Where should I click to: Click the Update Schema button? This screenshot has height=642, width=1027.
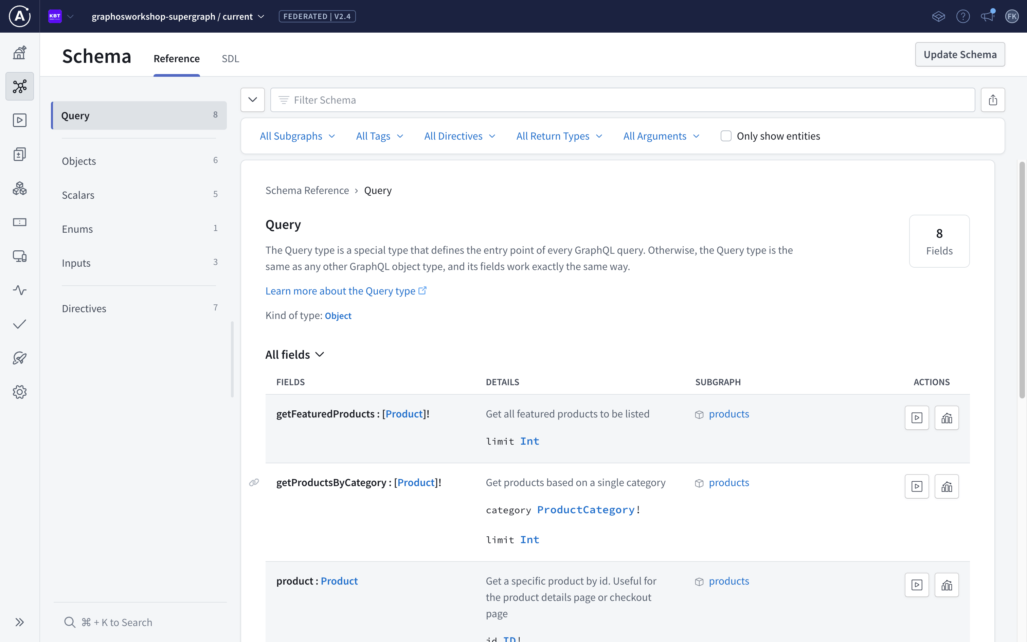click(x=960, y=54)
